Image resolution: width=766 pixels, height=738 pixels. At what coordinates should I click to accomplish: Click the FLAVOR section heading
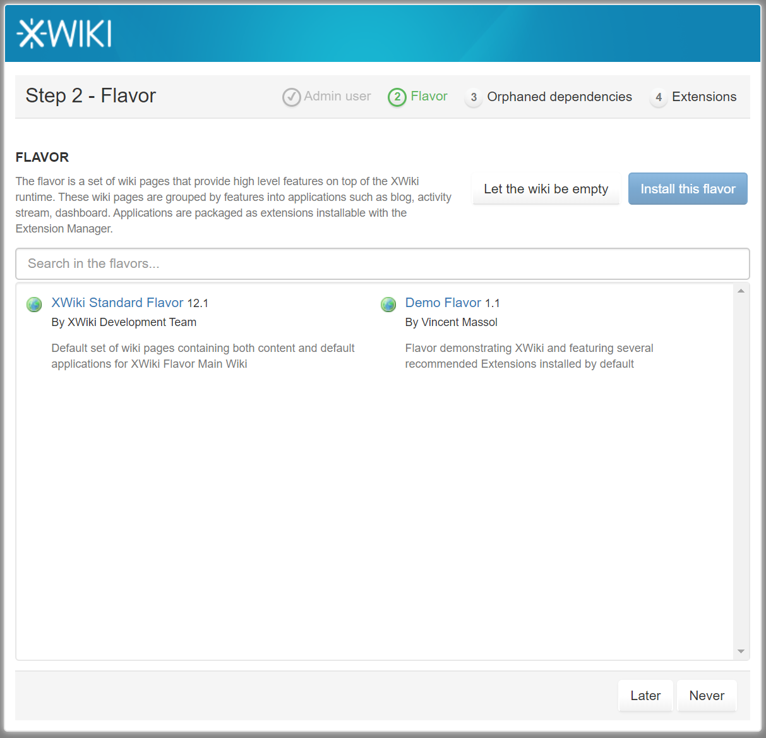tap(42, 157)
